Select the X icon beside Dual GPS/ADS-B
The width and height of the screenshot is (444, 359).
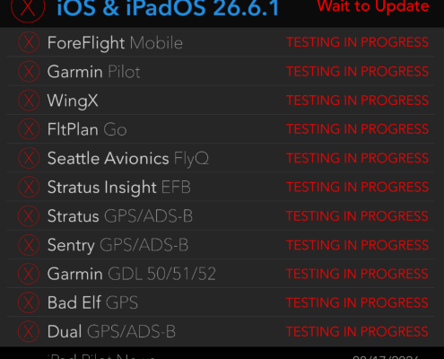coord(29,331)
